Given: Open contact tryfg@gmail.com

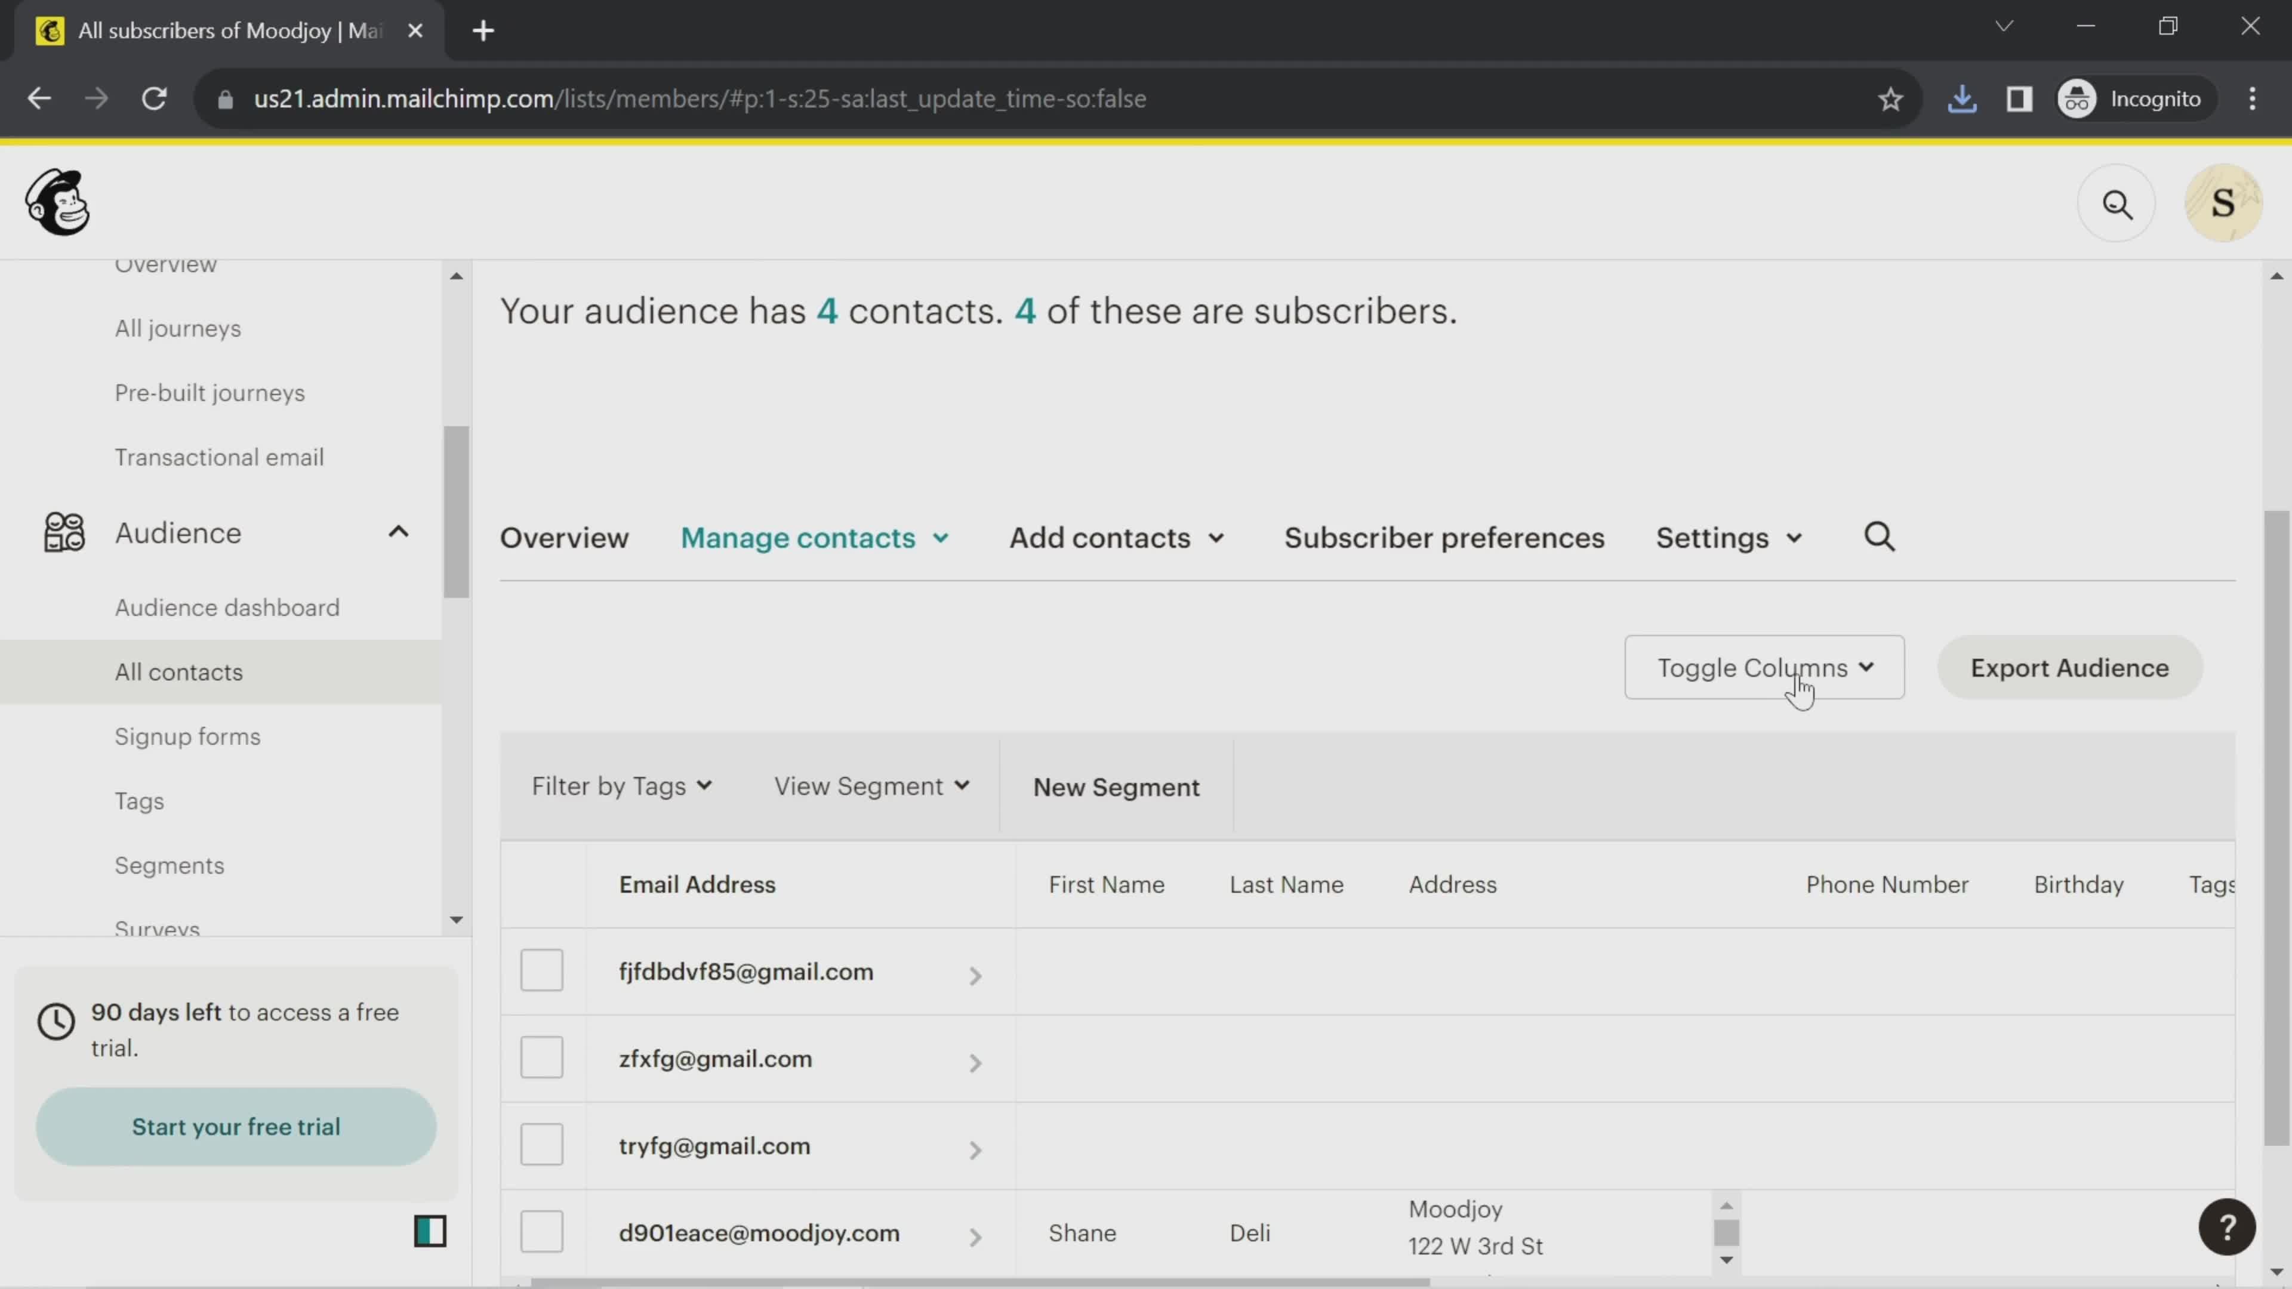Looking at the screenshot, I should tap(714, 1146).
